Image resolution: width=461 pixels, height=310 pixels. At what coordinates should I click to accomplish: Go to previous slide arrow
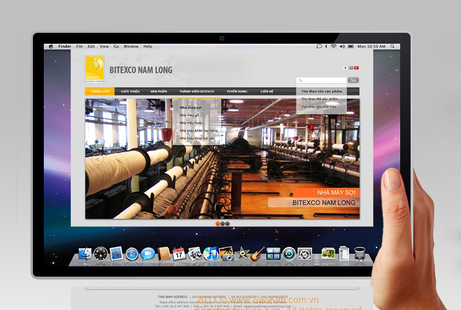[x=98, y=159]
